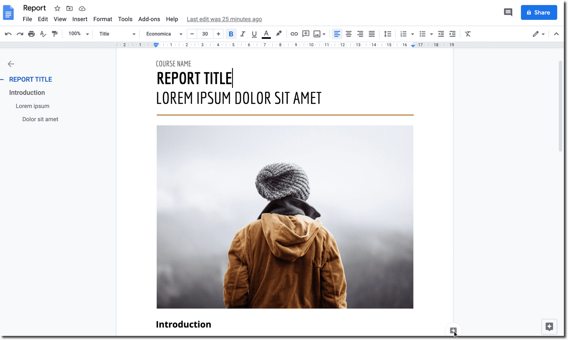Click the Redo arrow icon
This screenshot has width=568, height=340.
pyautogui.click(x=20, y=34)
